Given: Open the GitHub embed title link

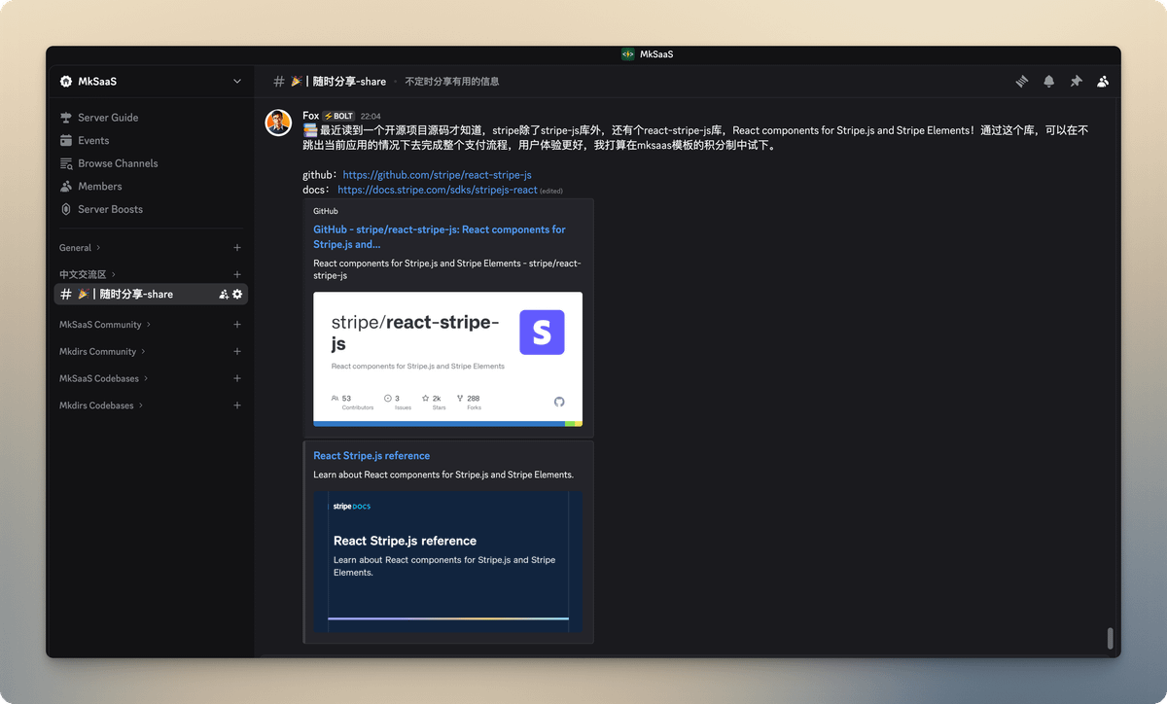Looking at the screenshot, I should pos(440,237).
